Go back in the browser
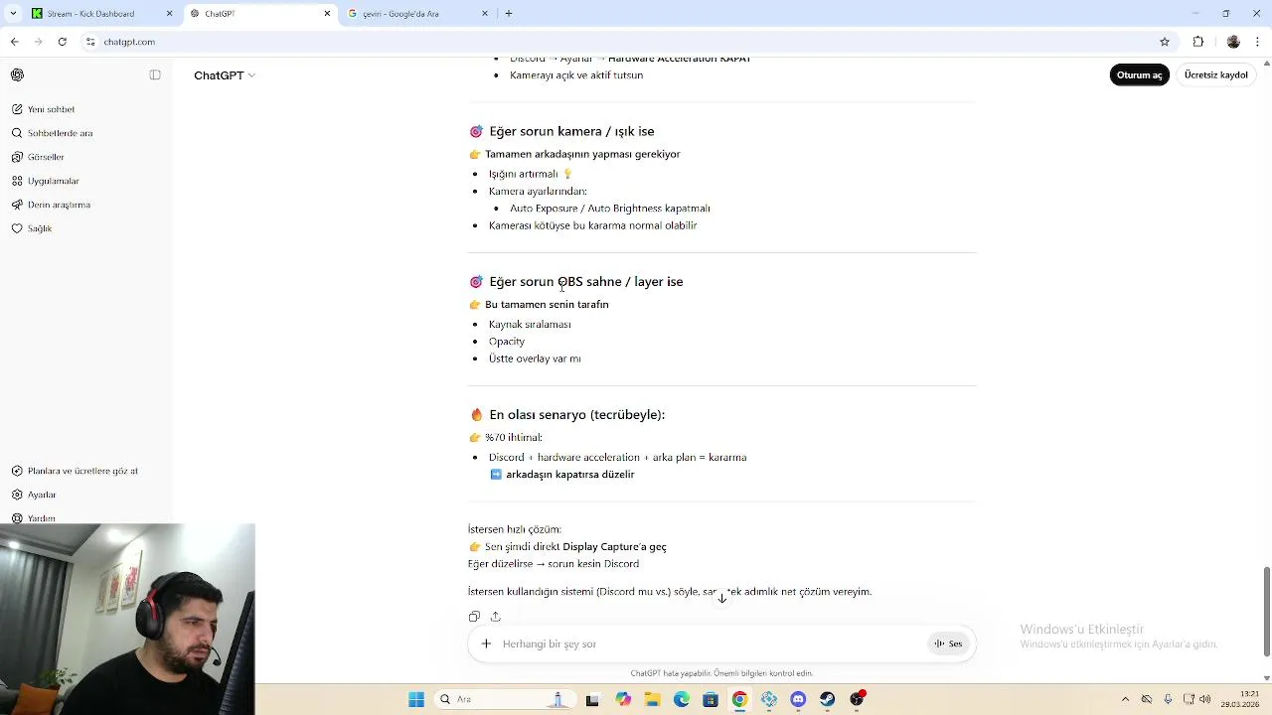This screenshot has width=1272, height=715. [14, 42]
